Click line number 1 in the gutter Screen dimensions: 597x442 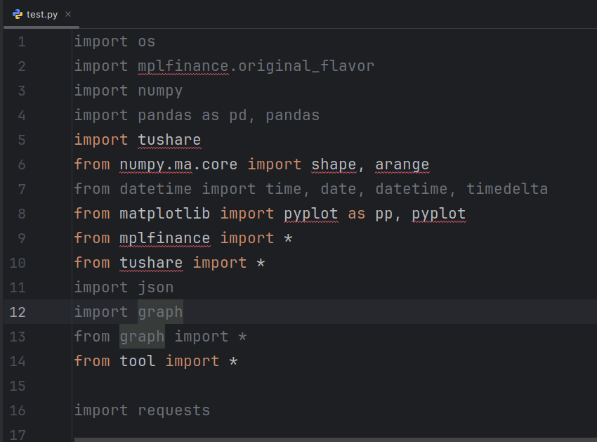tap(21, 41)
